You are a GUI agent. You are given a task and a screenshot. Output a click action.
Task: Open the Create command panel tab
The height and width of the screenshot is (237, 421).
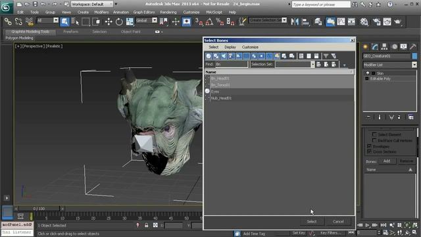(x=366, y=47)
